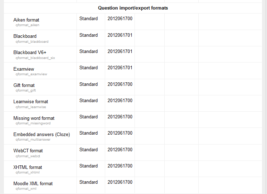Click Standard source in Gift format row
Image resolution: width=267 pixels, height=194 pixels.
89,84
